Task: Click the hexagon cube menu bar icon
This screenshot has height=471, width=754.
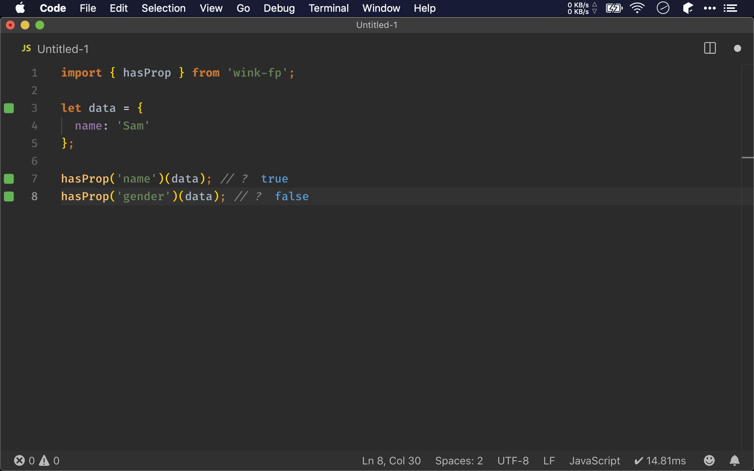Action: [x=688, y=8]
